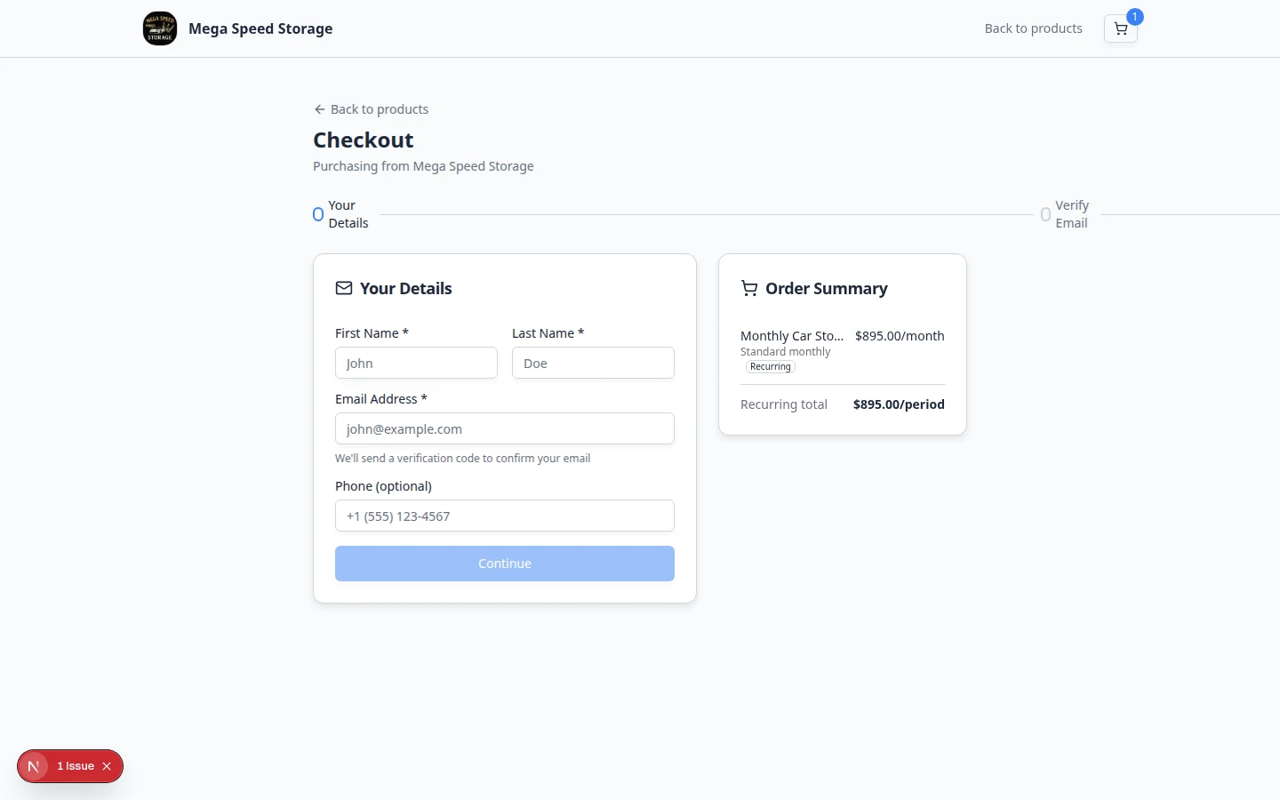Select the Verify Email step label
The image size is (1280, 800).
click(x=1072, y=214)
